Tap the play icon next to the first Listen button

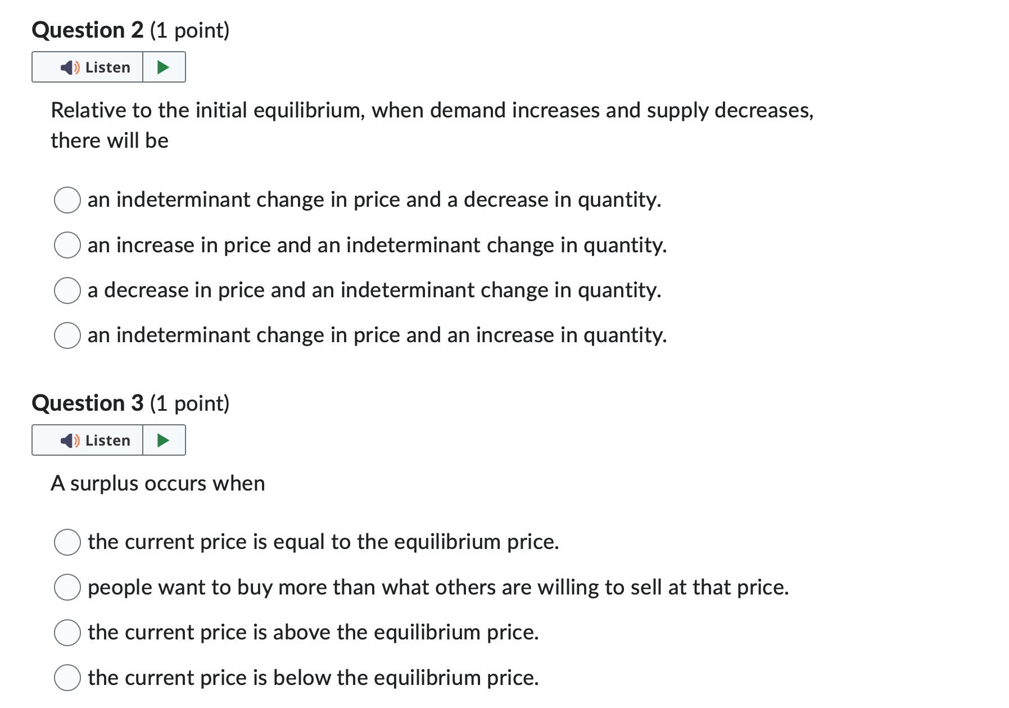[x=164, y=67]
